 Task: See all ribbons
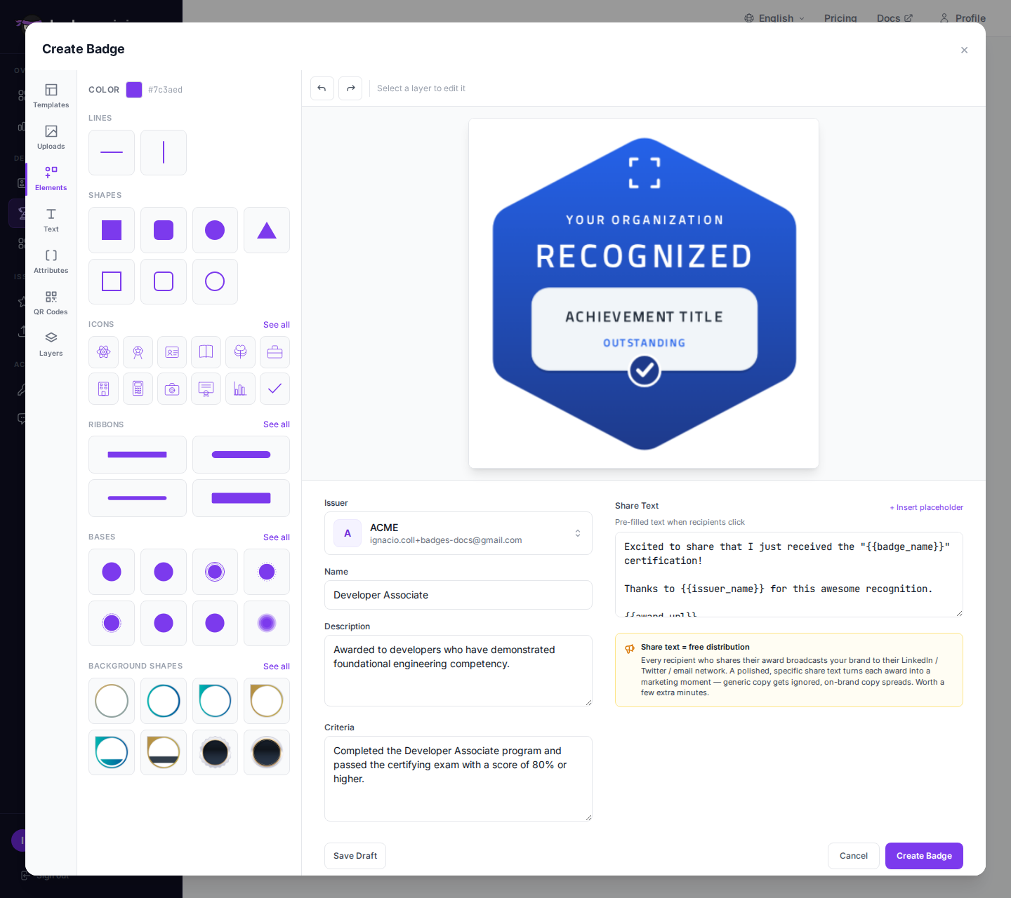click(277, 424)
